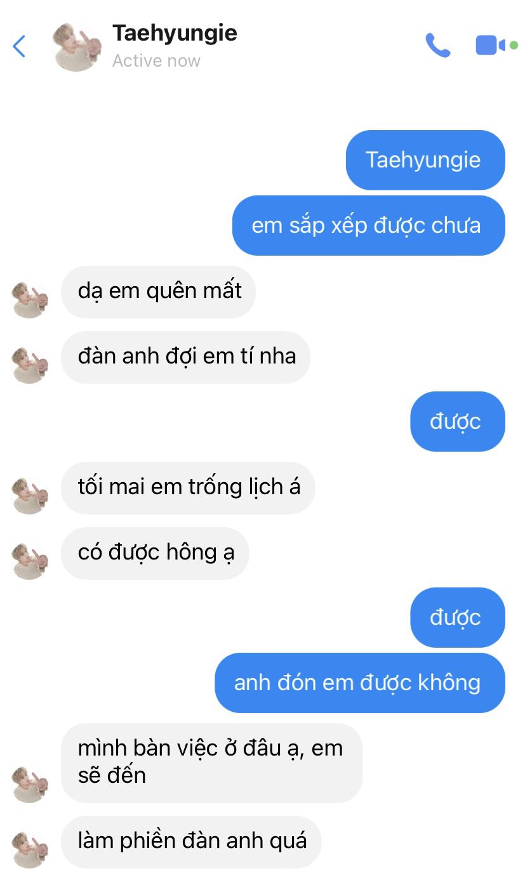Tap the avatar beside 'làm phiền đàn anh quá'
Image resolution: width=525 pixels, height=871 pixels.
(x=30, y=850)
